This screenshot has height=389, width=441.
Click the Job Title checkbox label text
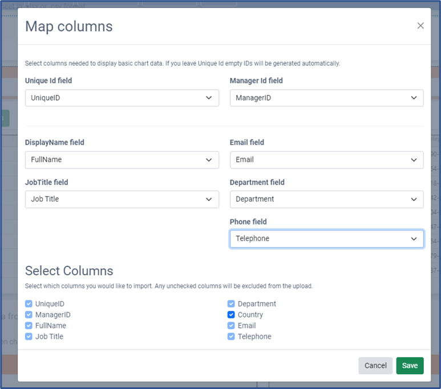tap(49, 336)
